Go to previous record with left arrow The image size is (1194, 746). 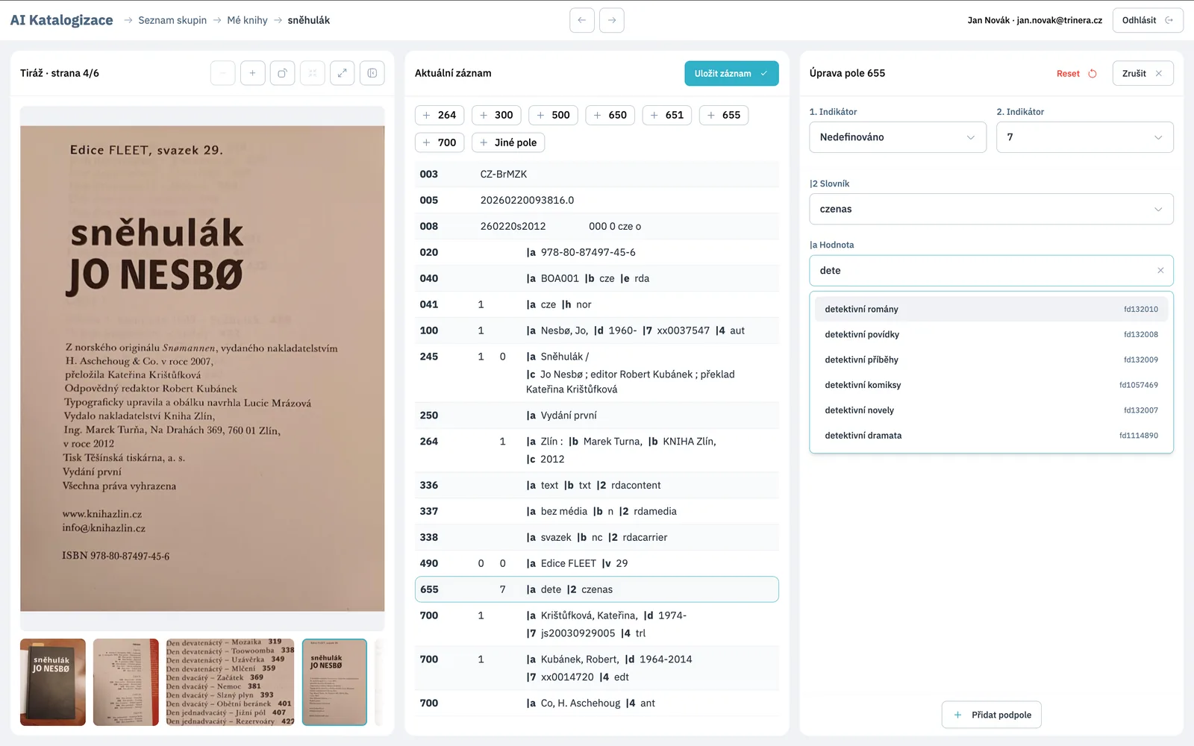[x=582, y=20]
